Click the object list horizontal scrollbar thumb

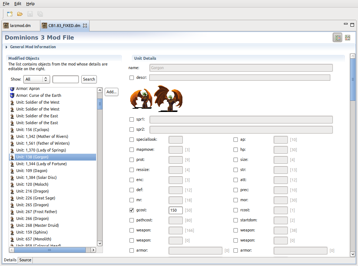coord(50,250)
